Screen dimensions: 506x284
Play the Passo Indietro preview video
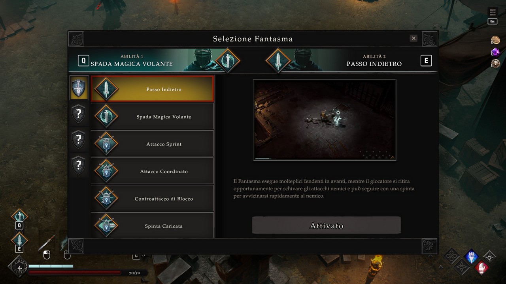click(x=325, y=120)
